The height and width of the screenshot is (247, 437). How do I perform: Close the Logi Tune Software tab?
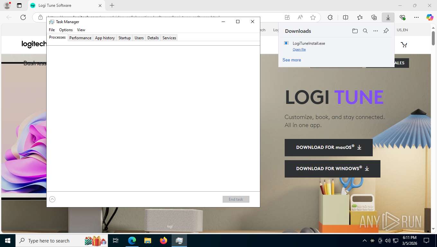tap(100, 5)
